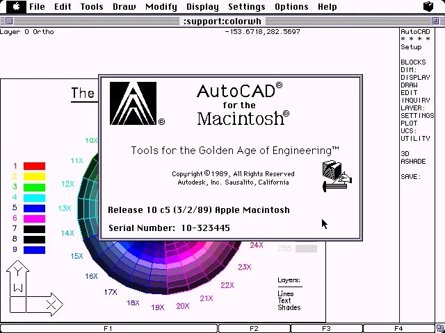The image size is (445, 333).
Task: Click the * * * * screen menu entry
Action: click(415, 39)
